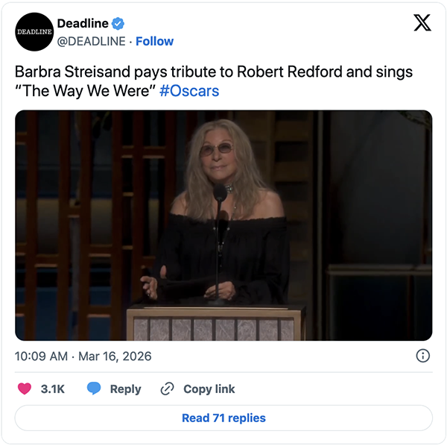The width and height of the screenshot is (447, 446).
Task: Click the Reply text label
Action: (x=125, y=389)
